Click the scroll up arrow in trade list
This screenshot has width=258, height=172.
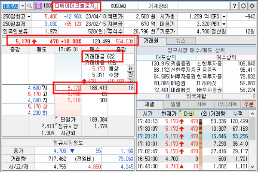(252, 114)
